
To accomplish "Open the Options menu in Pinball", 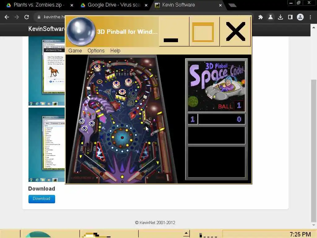I will pyautogui.click(x=96, y=51).
